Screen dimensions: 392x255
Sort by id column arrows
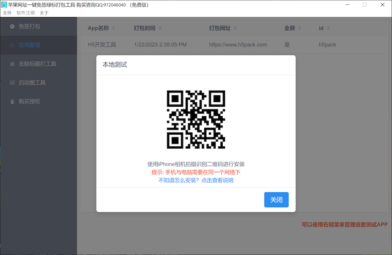pyautogui.click(x=328, y=28)
